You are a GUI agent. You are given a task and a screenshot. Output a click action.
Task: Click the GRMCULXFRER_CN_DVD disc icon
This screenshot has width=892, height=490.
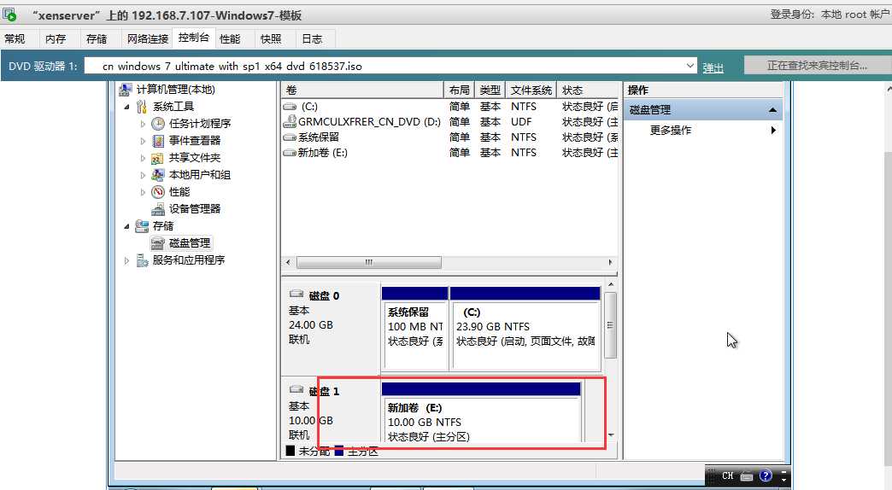click(x=290, y=122)
